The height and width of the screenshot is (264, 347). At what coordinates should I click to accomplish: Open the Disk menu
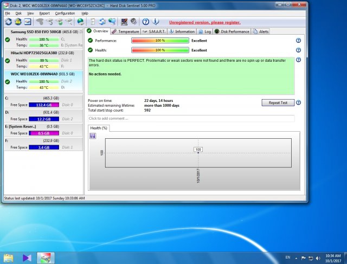pos(18,13)
